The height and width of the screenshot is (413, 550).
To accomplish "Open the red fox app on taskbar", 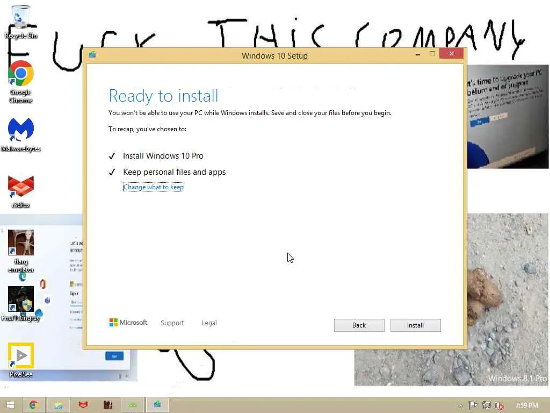I will tap(83, 405).
